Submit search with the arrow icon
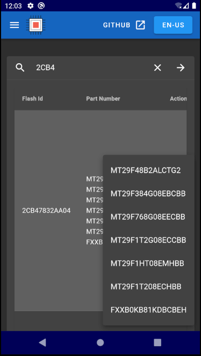 [181, 68]
